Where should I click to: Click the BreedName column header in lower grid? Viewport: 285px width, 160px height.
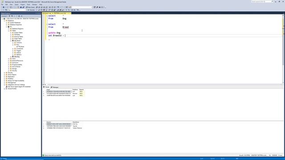pyautogui.click(x=76, y=122)
